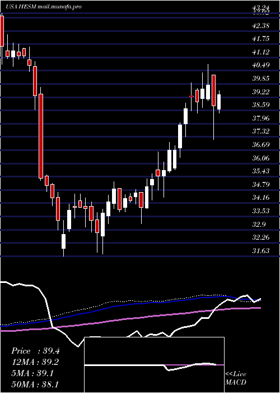Click the 36.06 price axis label

(x=260, y=158)
